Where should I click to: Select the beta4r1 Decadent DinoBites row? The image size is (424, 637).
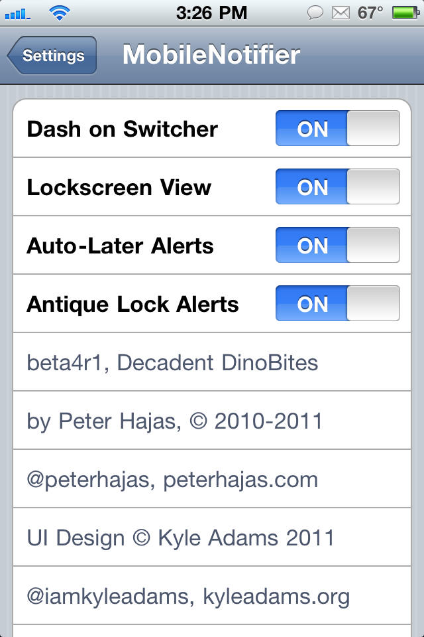(212, 362)
